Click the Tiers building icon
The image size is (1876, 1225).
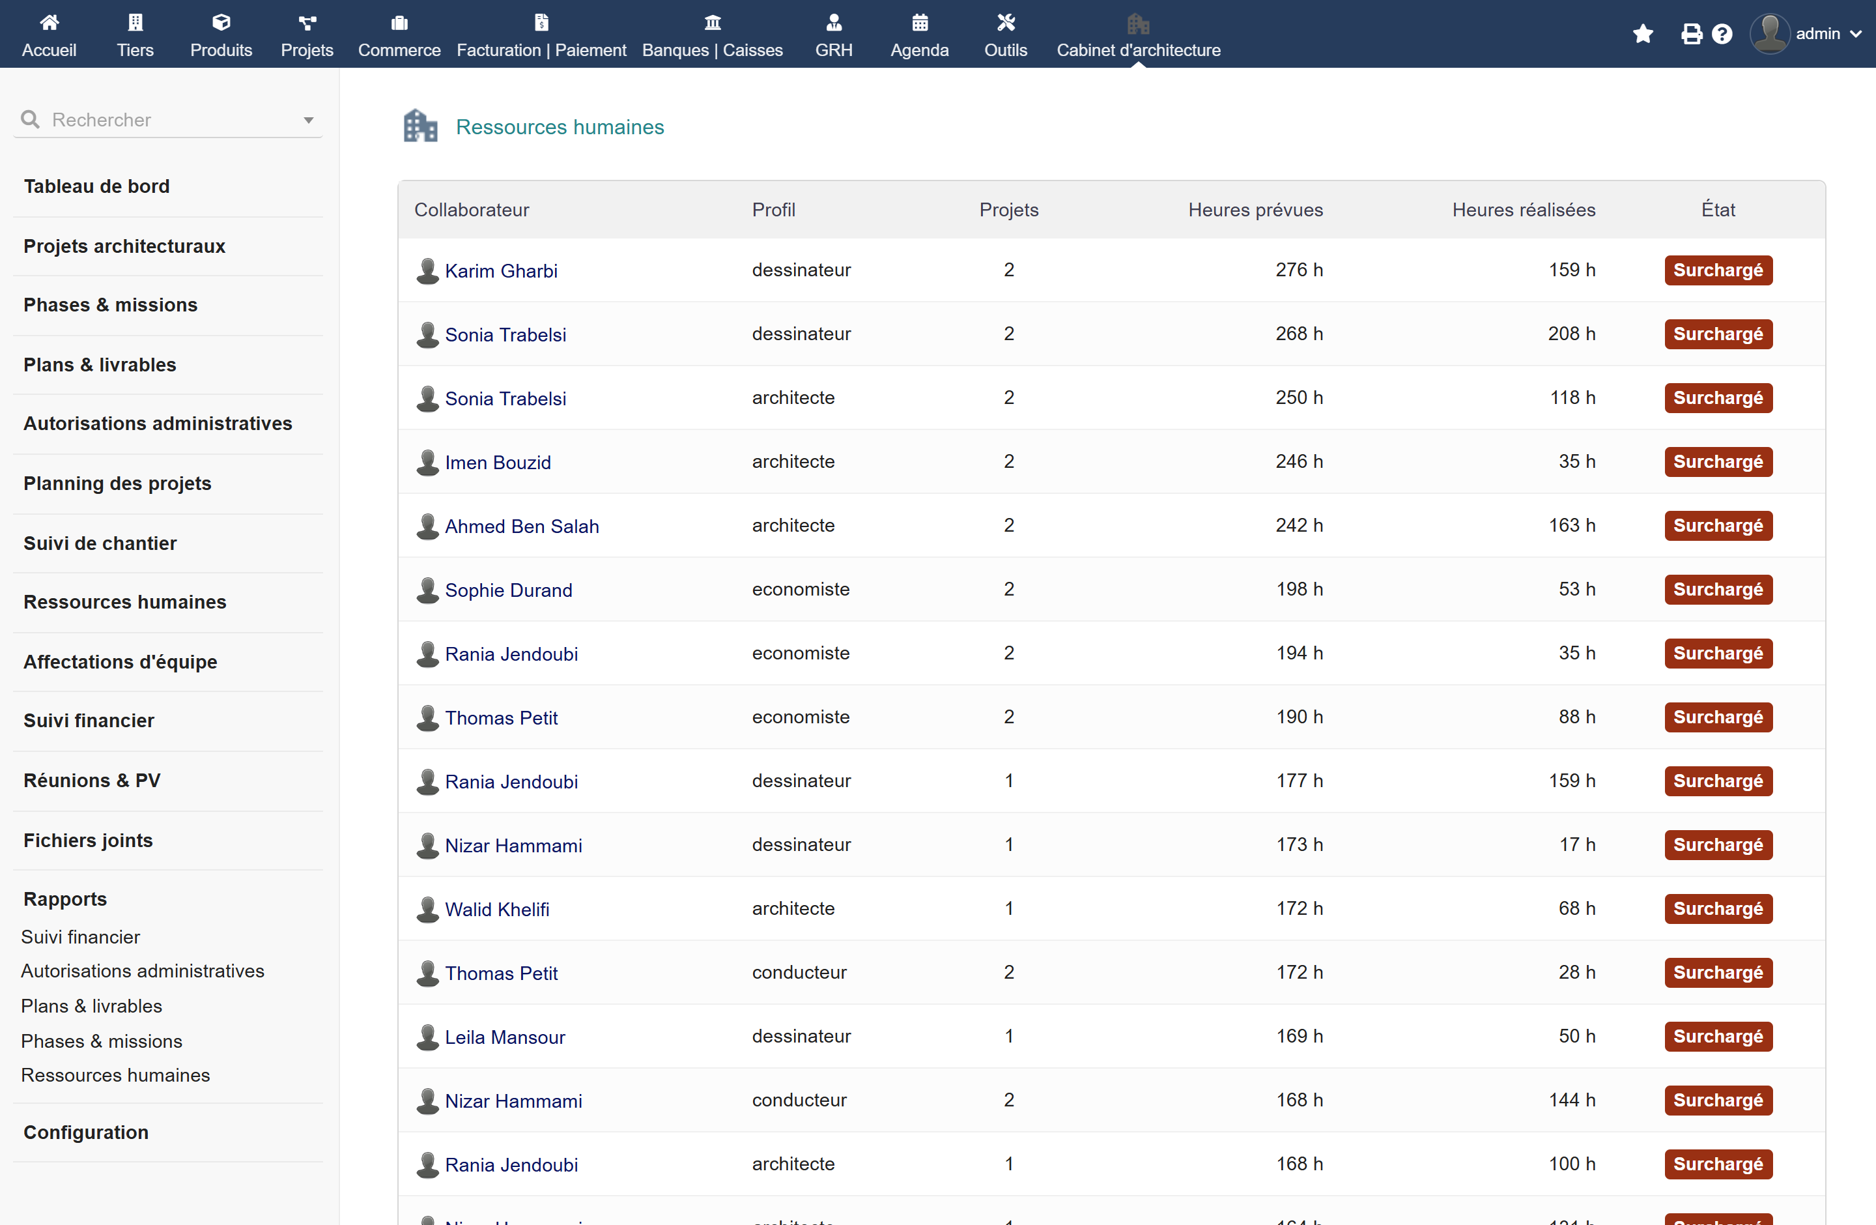click(135, 22)
